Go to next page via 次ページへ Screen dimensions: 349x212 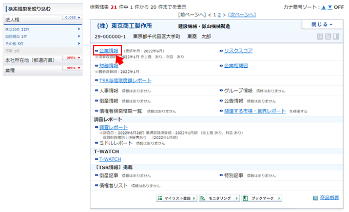pos(242,15)
